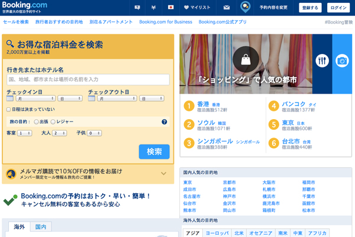
Task: Open Booking.com公式アプリ link
Action: click(x=222, y=22)
